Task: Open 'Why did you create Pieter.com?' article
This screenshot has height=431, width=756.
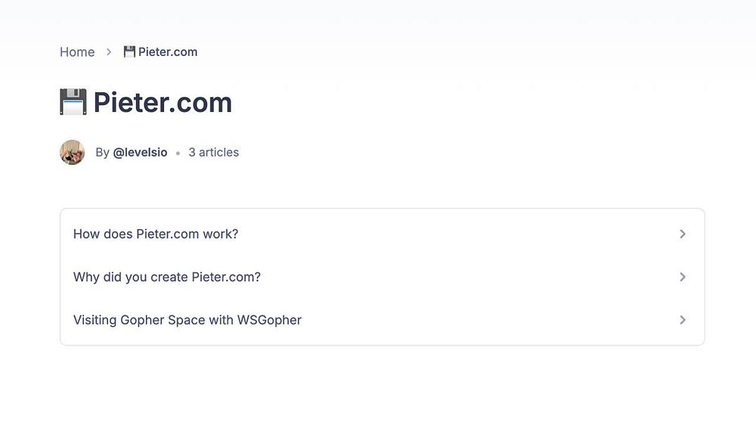Action: (167, 277)
